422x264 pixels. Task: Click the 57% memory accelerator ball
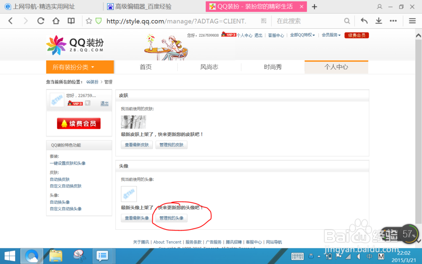pos(408,234)
